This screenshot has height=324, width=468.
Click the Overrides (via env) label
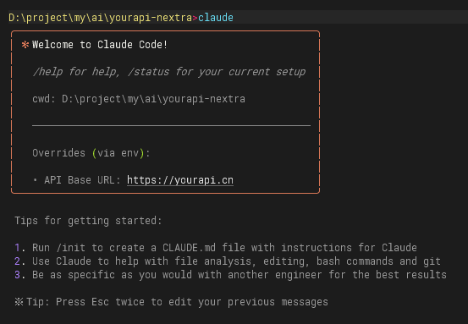(x=91, y=153)
